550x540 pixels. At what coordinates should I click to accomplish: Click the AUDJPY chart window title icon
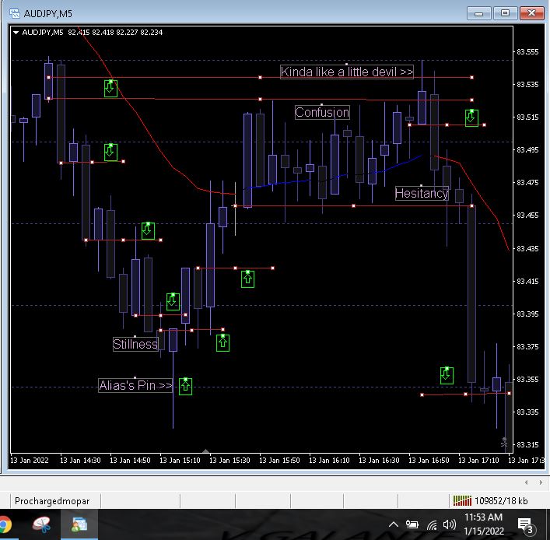pyautogui.click(x=14, y=13)
